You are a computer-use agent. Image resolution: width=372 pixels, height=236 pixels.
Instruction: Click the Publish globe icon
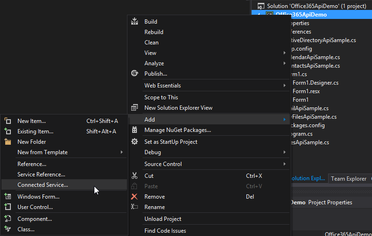pos(135,74)
